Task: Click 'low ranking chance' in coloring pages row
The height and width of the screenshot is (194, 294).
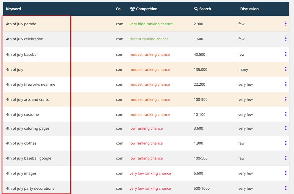Action: pyautogui.click(x=146, y=128)
